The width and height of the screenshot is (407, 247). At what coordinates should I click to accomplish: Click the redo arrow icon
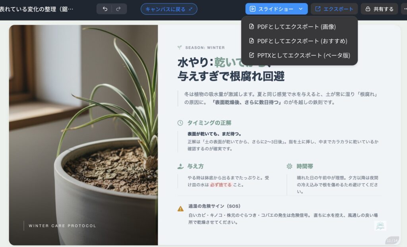(x=118, y=9)
